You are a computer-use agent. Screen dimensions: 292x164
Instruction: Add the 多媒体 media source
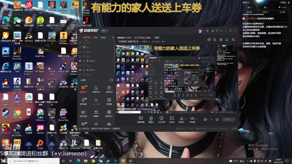(x=172, y=120)
